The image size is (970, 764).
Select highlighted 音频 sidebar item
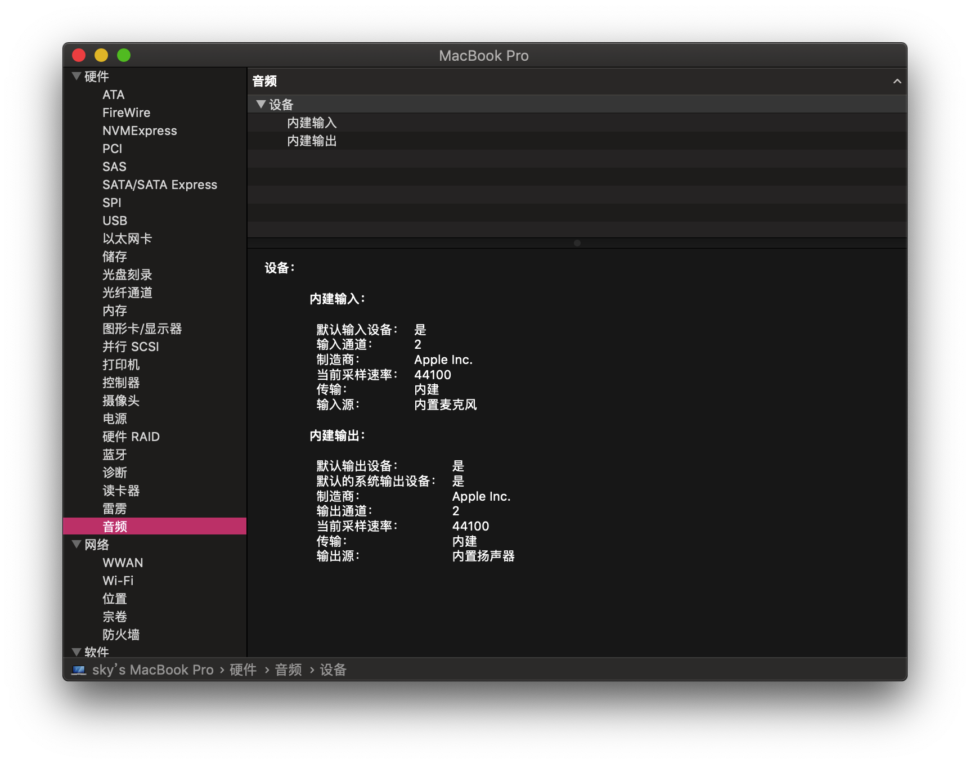155,527
